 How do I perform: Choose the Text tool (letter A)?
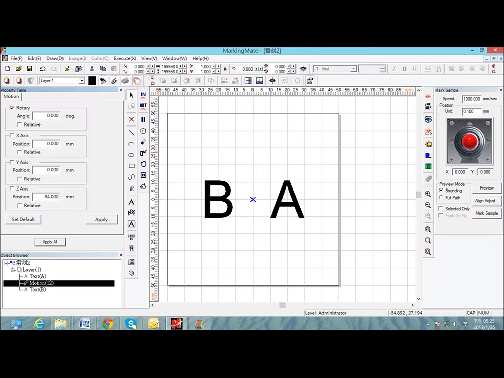click(x=131, y=202)
